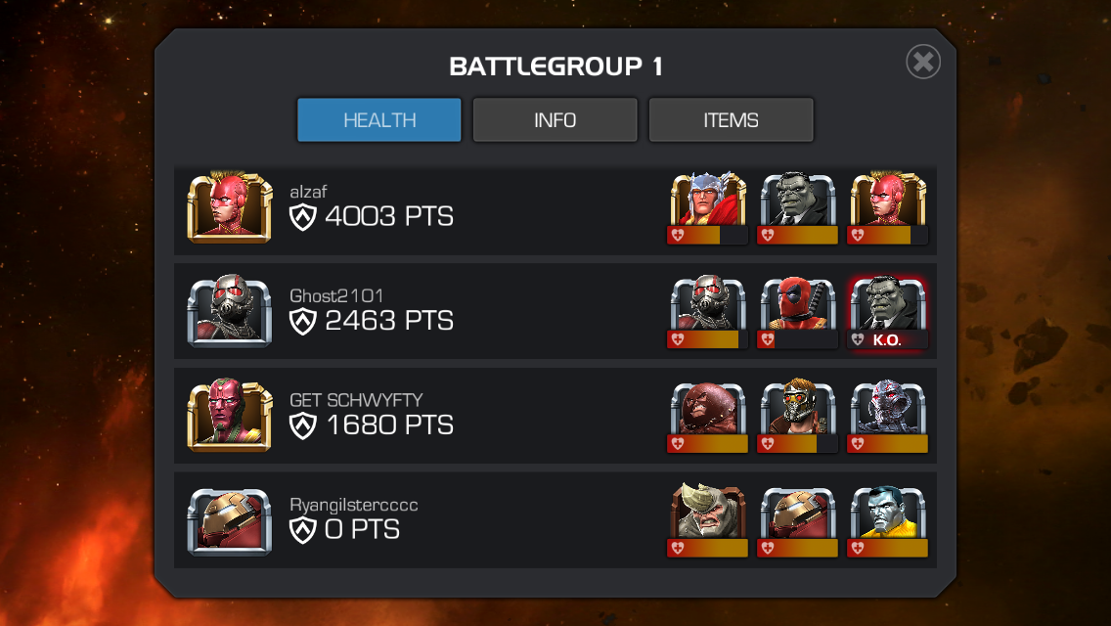The image size is (1111, 626).
Task: Select the Thor champion in alzaf's team
Action: pyautogui.click(x=708, y=201)
